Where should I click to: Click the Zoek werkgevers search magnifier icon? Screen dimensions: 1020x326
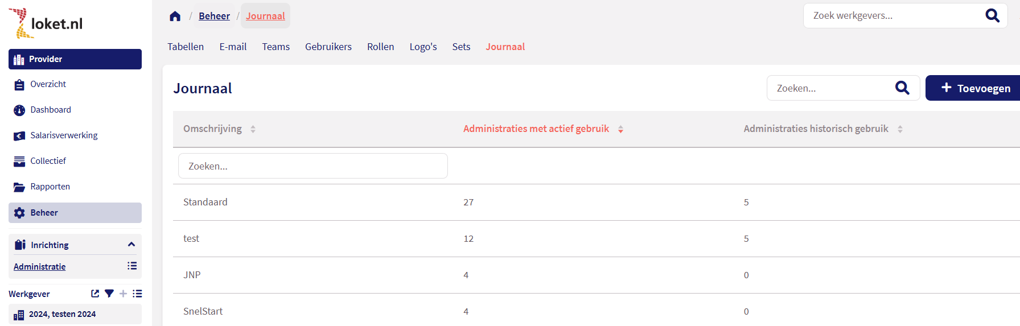click(x=992, y=15)
